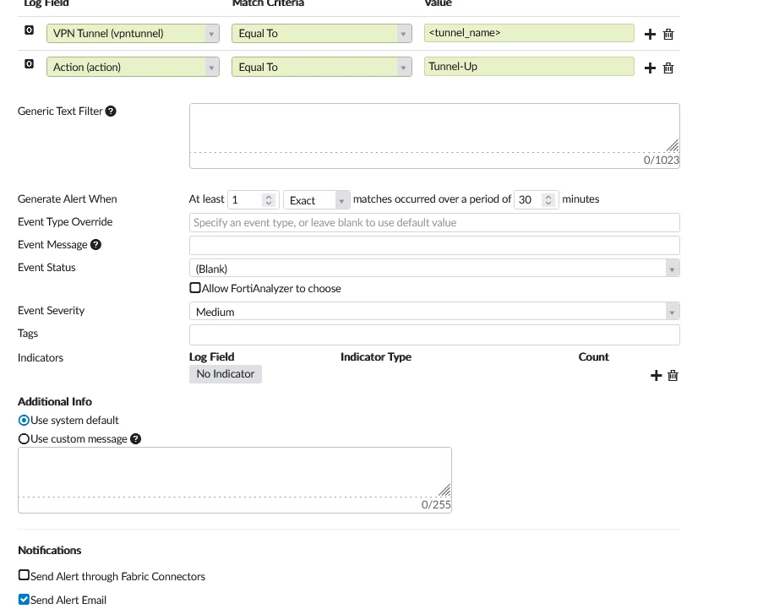Focus the Event Message field
Viewport: 763px width, 609px height.
click(434, 245)
